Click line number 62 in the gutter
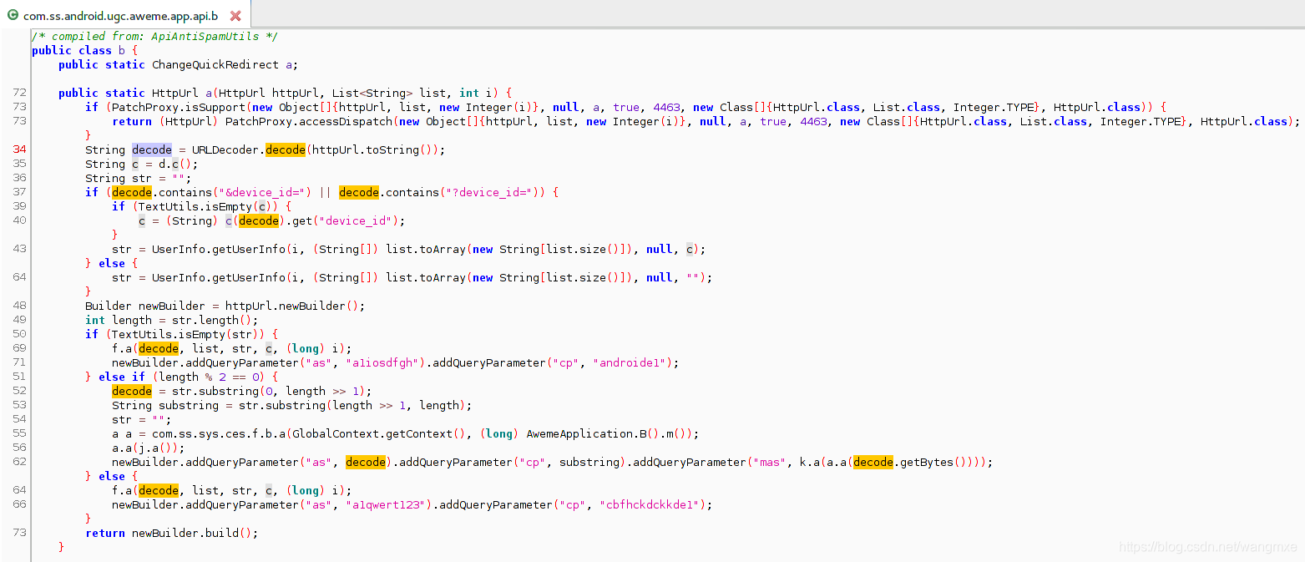Viewport: 1305px width, 562px height. (21, 462)
